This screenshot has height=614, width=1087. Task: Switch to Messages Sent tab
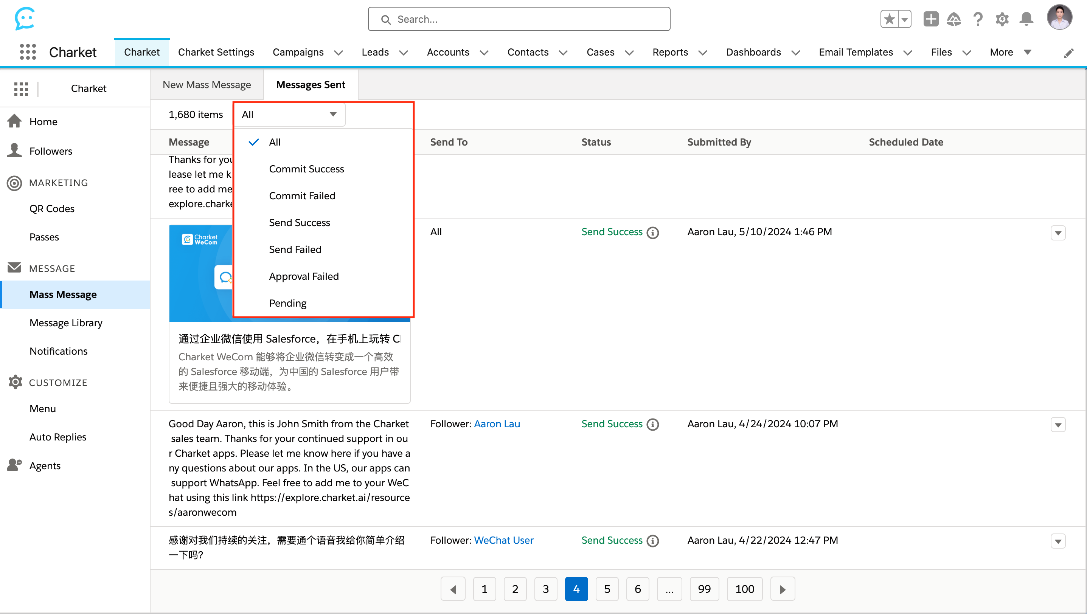point(311,85)
